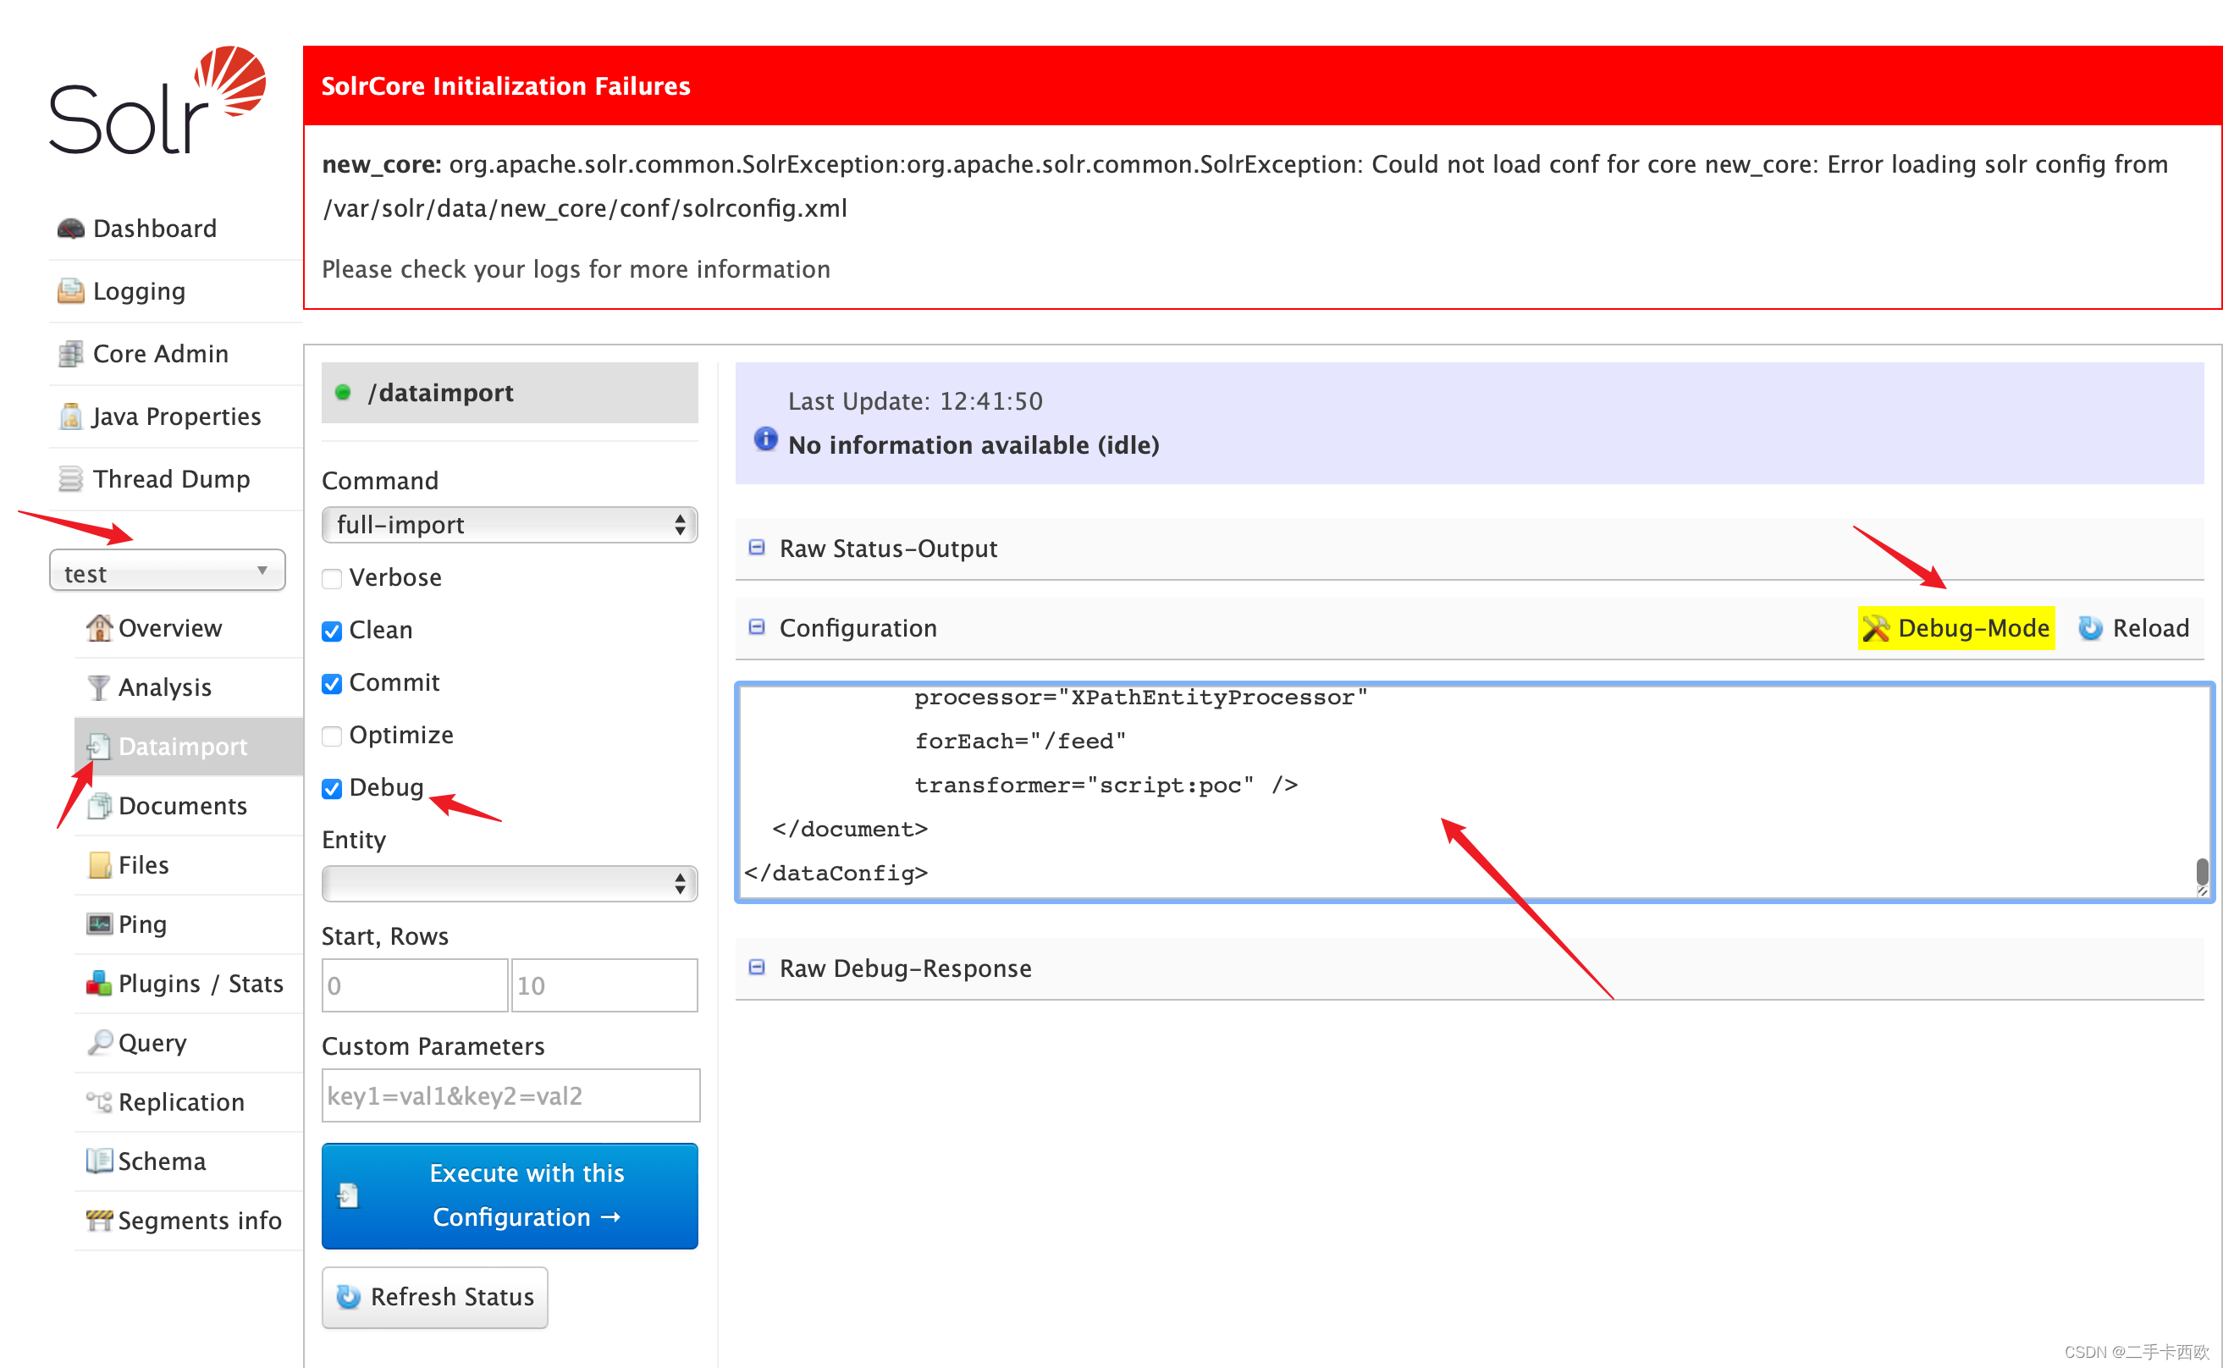The height and width of the screenshot is (1368, 2223).
Task: Click the Solr logo
Action: tap(157, 100)
